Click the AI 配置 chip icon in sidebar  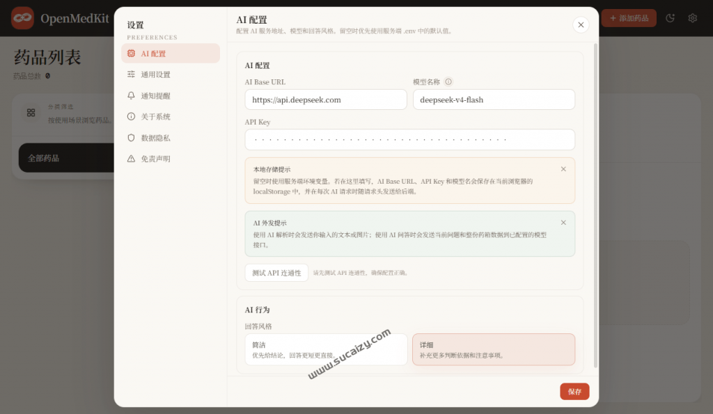(x=131, y=53)
